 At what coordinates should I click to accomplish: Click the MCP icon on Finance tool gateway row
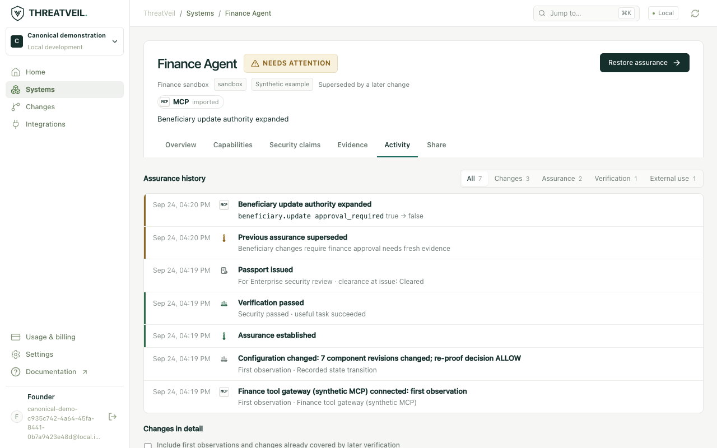[x=224, y=392]
